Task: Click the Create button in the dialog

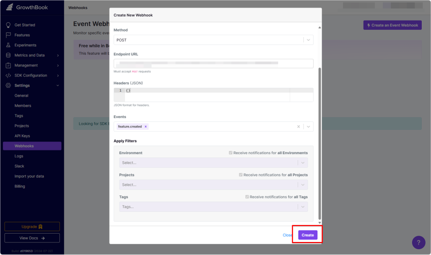Action: coord(308,235)
